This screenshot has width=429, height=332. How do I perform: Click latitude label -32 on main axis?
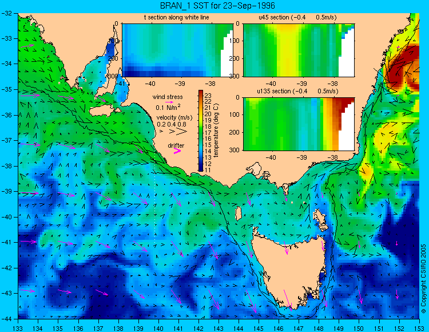(x=8, y=13)
